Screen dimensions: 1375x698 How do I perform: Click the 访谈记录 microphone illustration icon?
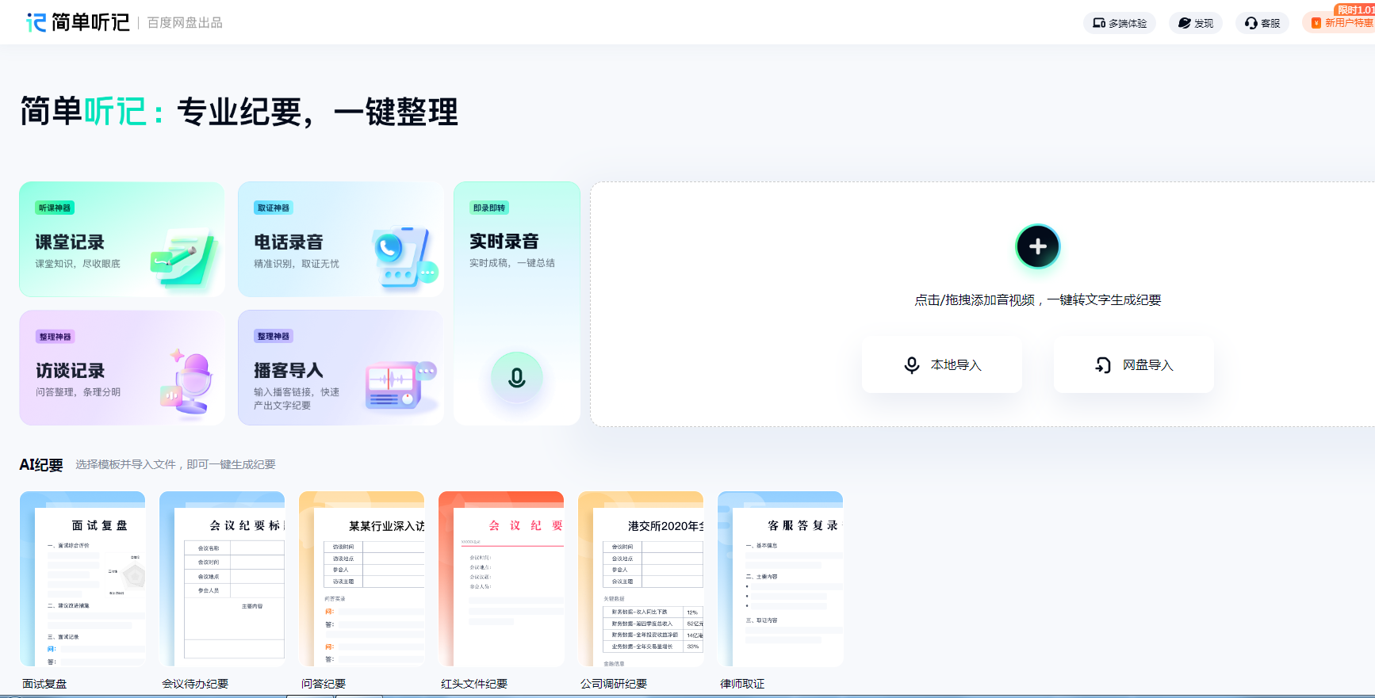pos(187,382)
